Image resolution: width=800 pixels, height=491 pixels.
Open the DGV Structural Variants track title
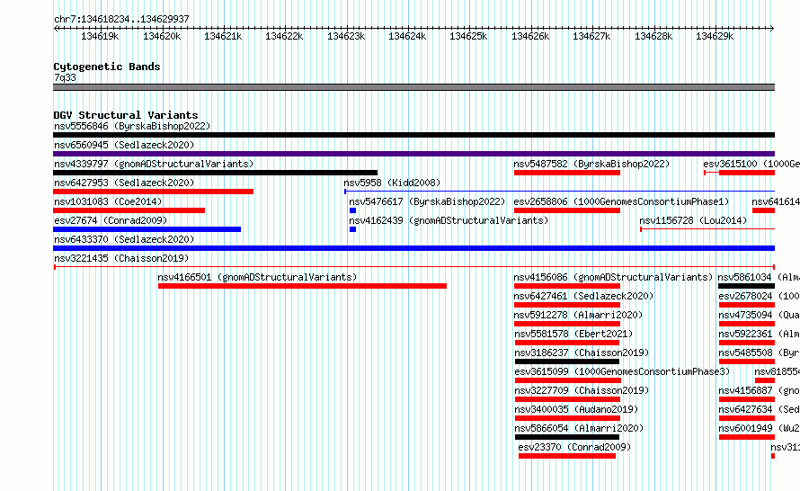126,115
